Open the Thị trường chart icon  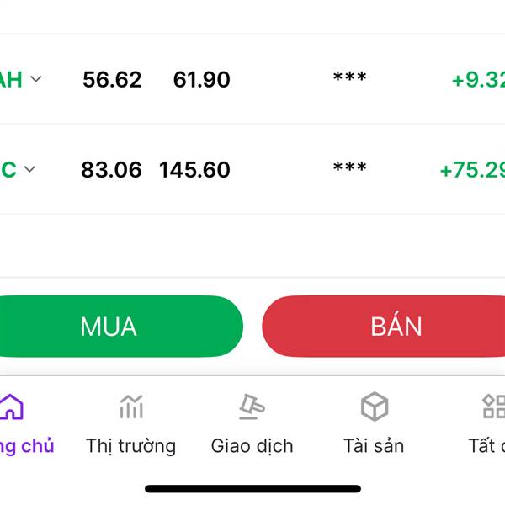coord(131,407)
